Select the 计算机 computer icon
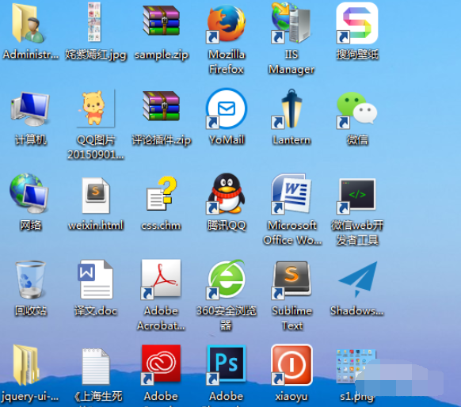 (30, 108)
